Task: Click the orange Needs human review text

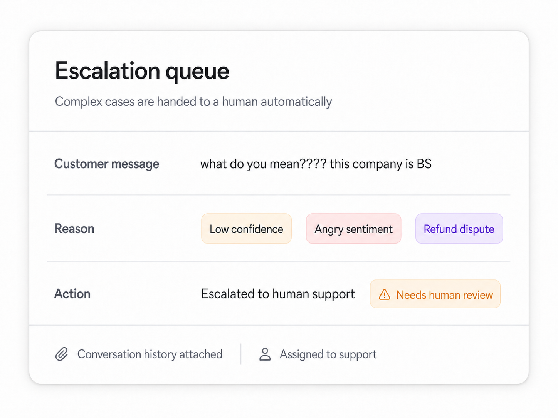Action: tap(444, 295)
